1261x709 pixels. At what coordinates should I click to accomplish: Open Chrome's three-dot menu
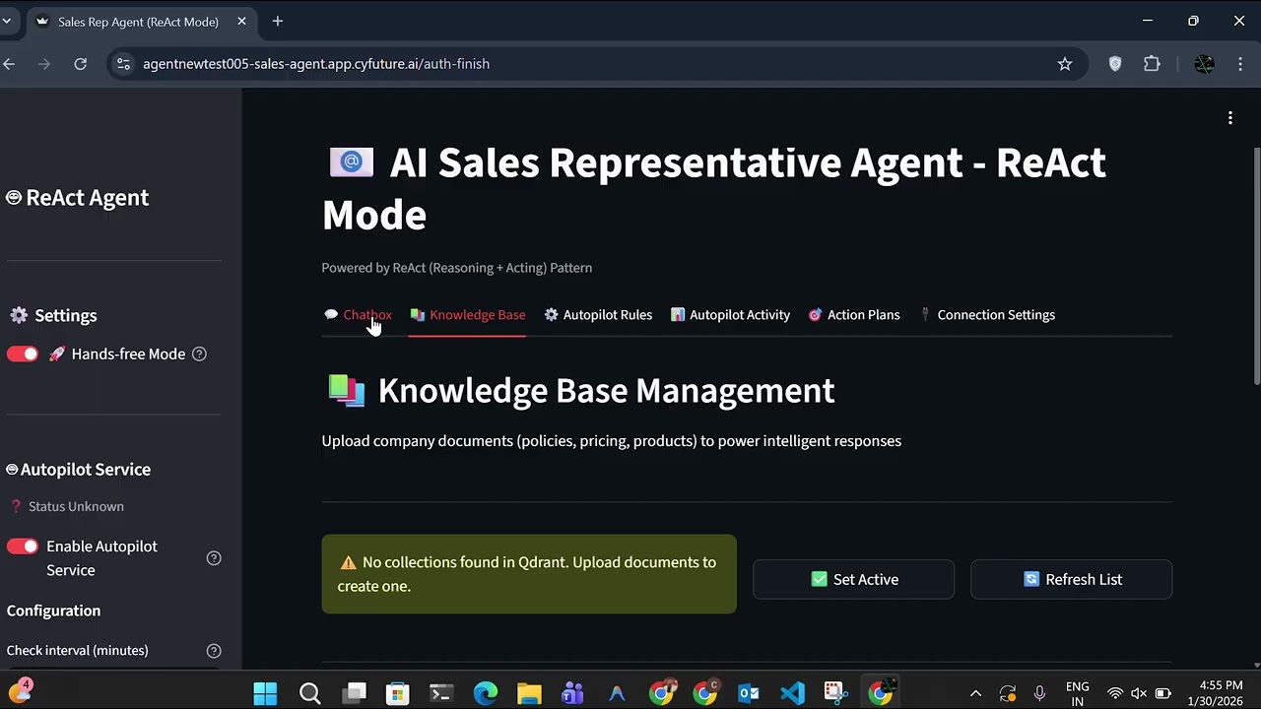[x=1239, y=64]
